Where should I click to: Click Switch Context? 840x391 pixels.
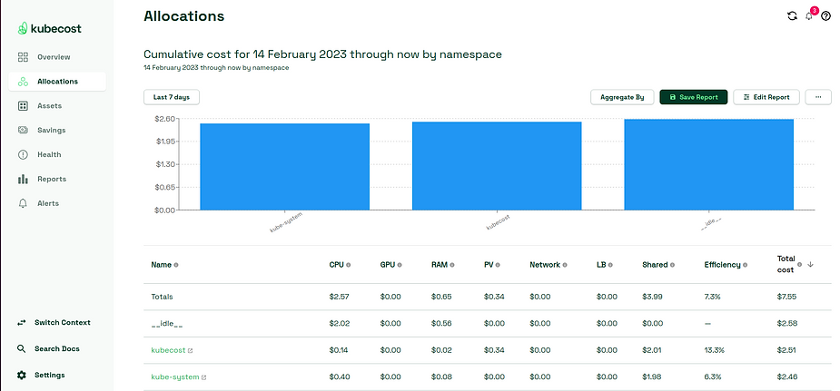click(x=62, y=323)
